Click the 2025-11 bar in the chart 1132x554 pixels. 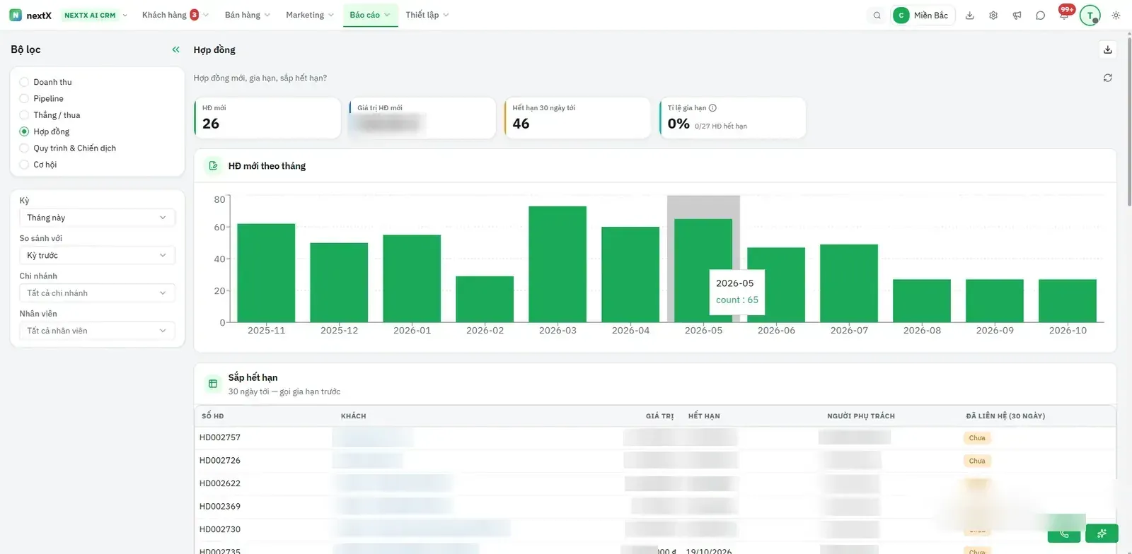tap(266, 273)
